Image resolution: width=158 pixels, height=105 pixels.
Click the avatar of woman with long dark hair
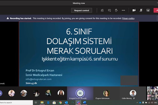[61, 93]
